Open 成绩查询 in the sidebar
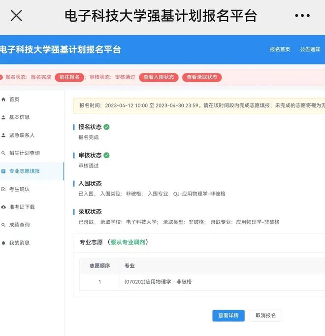Viewport: 325px width, 336px height. [x=19, y=225]
